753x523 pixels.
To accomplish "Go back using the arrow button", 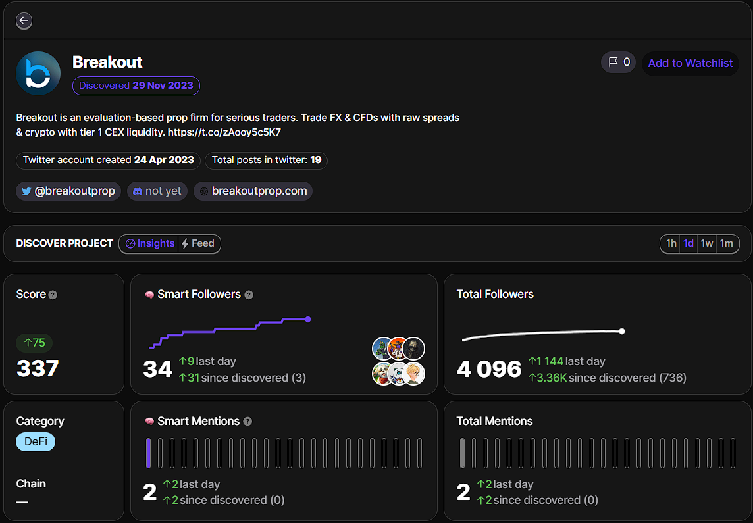I will pos(24,20).
